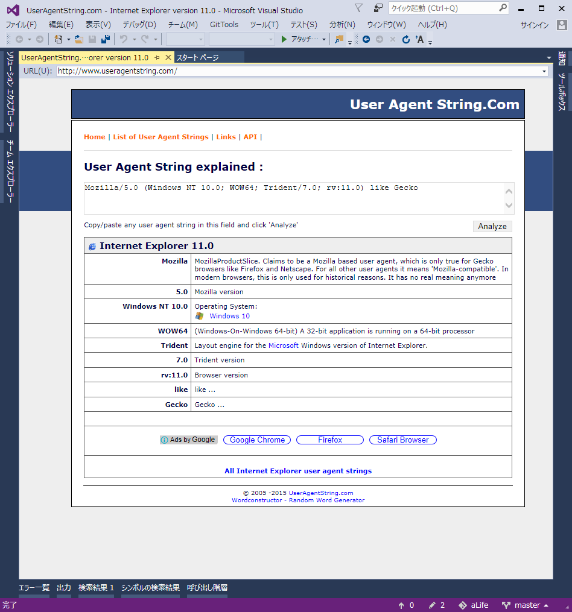Click サインイン to sign in

pyautogui.click(x=535, y=25)
